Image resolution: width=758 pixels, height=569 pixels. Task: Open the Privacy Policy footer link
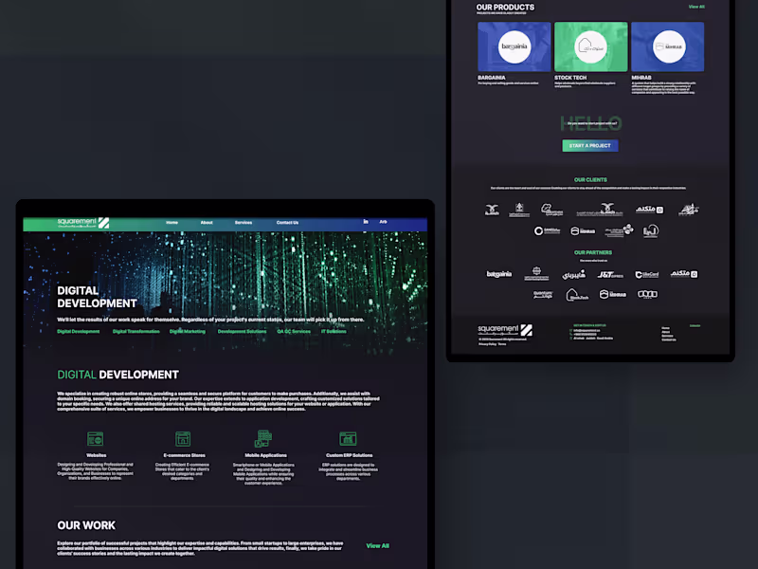[x=487, y=344]
